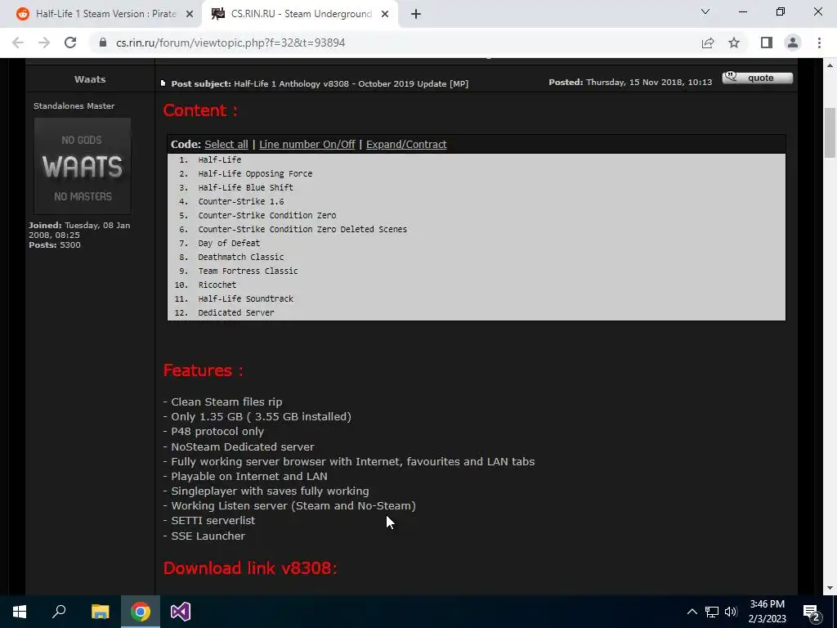Open the tab search dropdown arrow

tap(705, 11)
